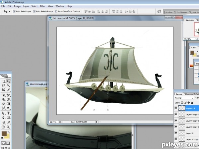Select the Type tool
This screenshot has height=149, width=199.
pos(8,113)
